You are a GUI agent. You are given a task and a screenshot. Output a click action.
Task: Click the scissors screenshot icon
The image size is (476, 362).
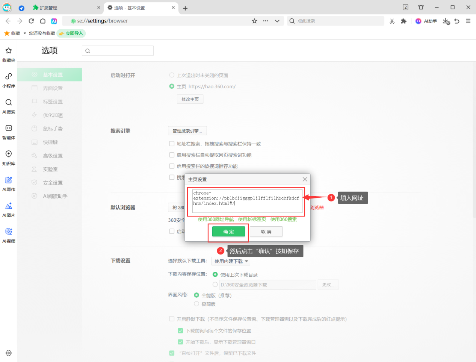pyautogui.click(x=392, y=21)
